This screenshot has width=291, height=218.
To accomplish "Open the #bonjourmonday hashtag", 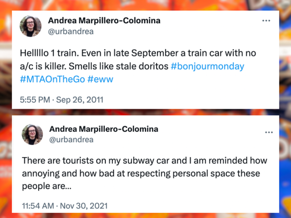I will point(207,66).
